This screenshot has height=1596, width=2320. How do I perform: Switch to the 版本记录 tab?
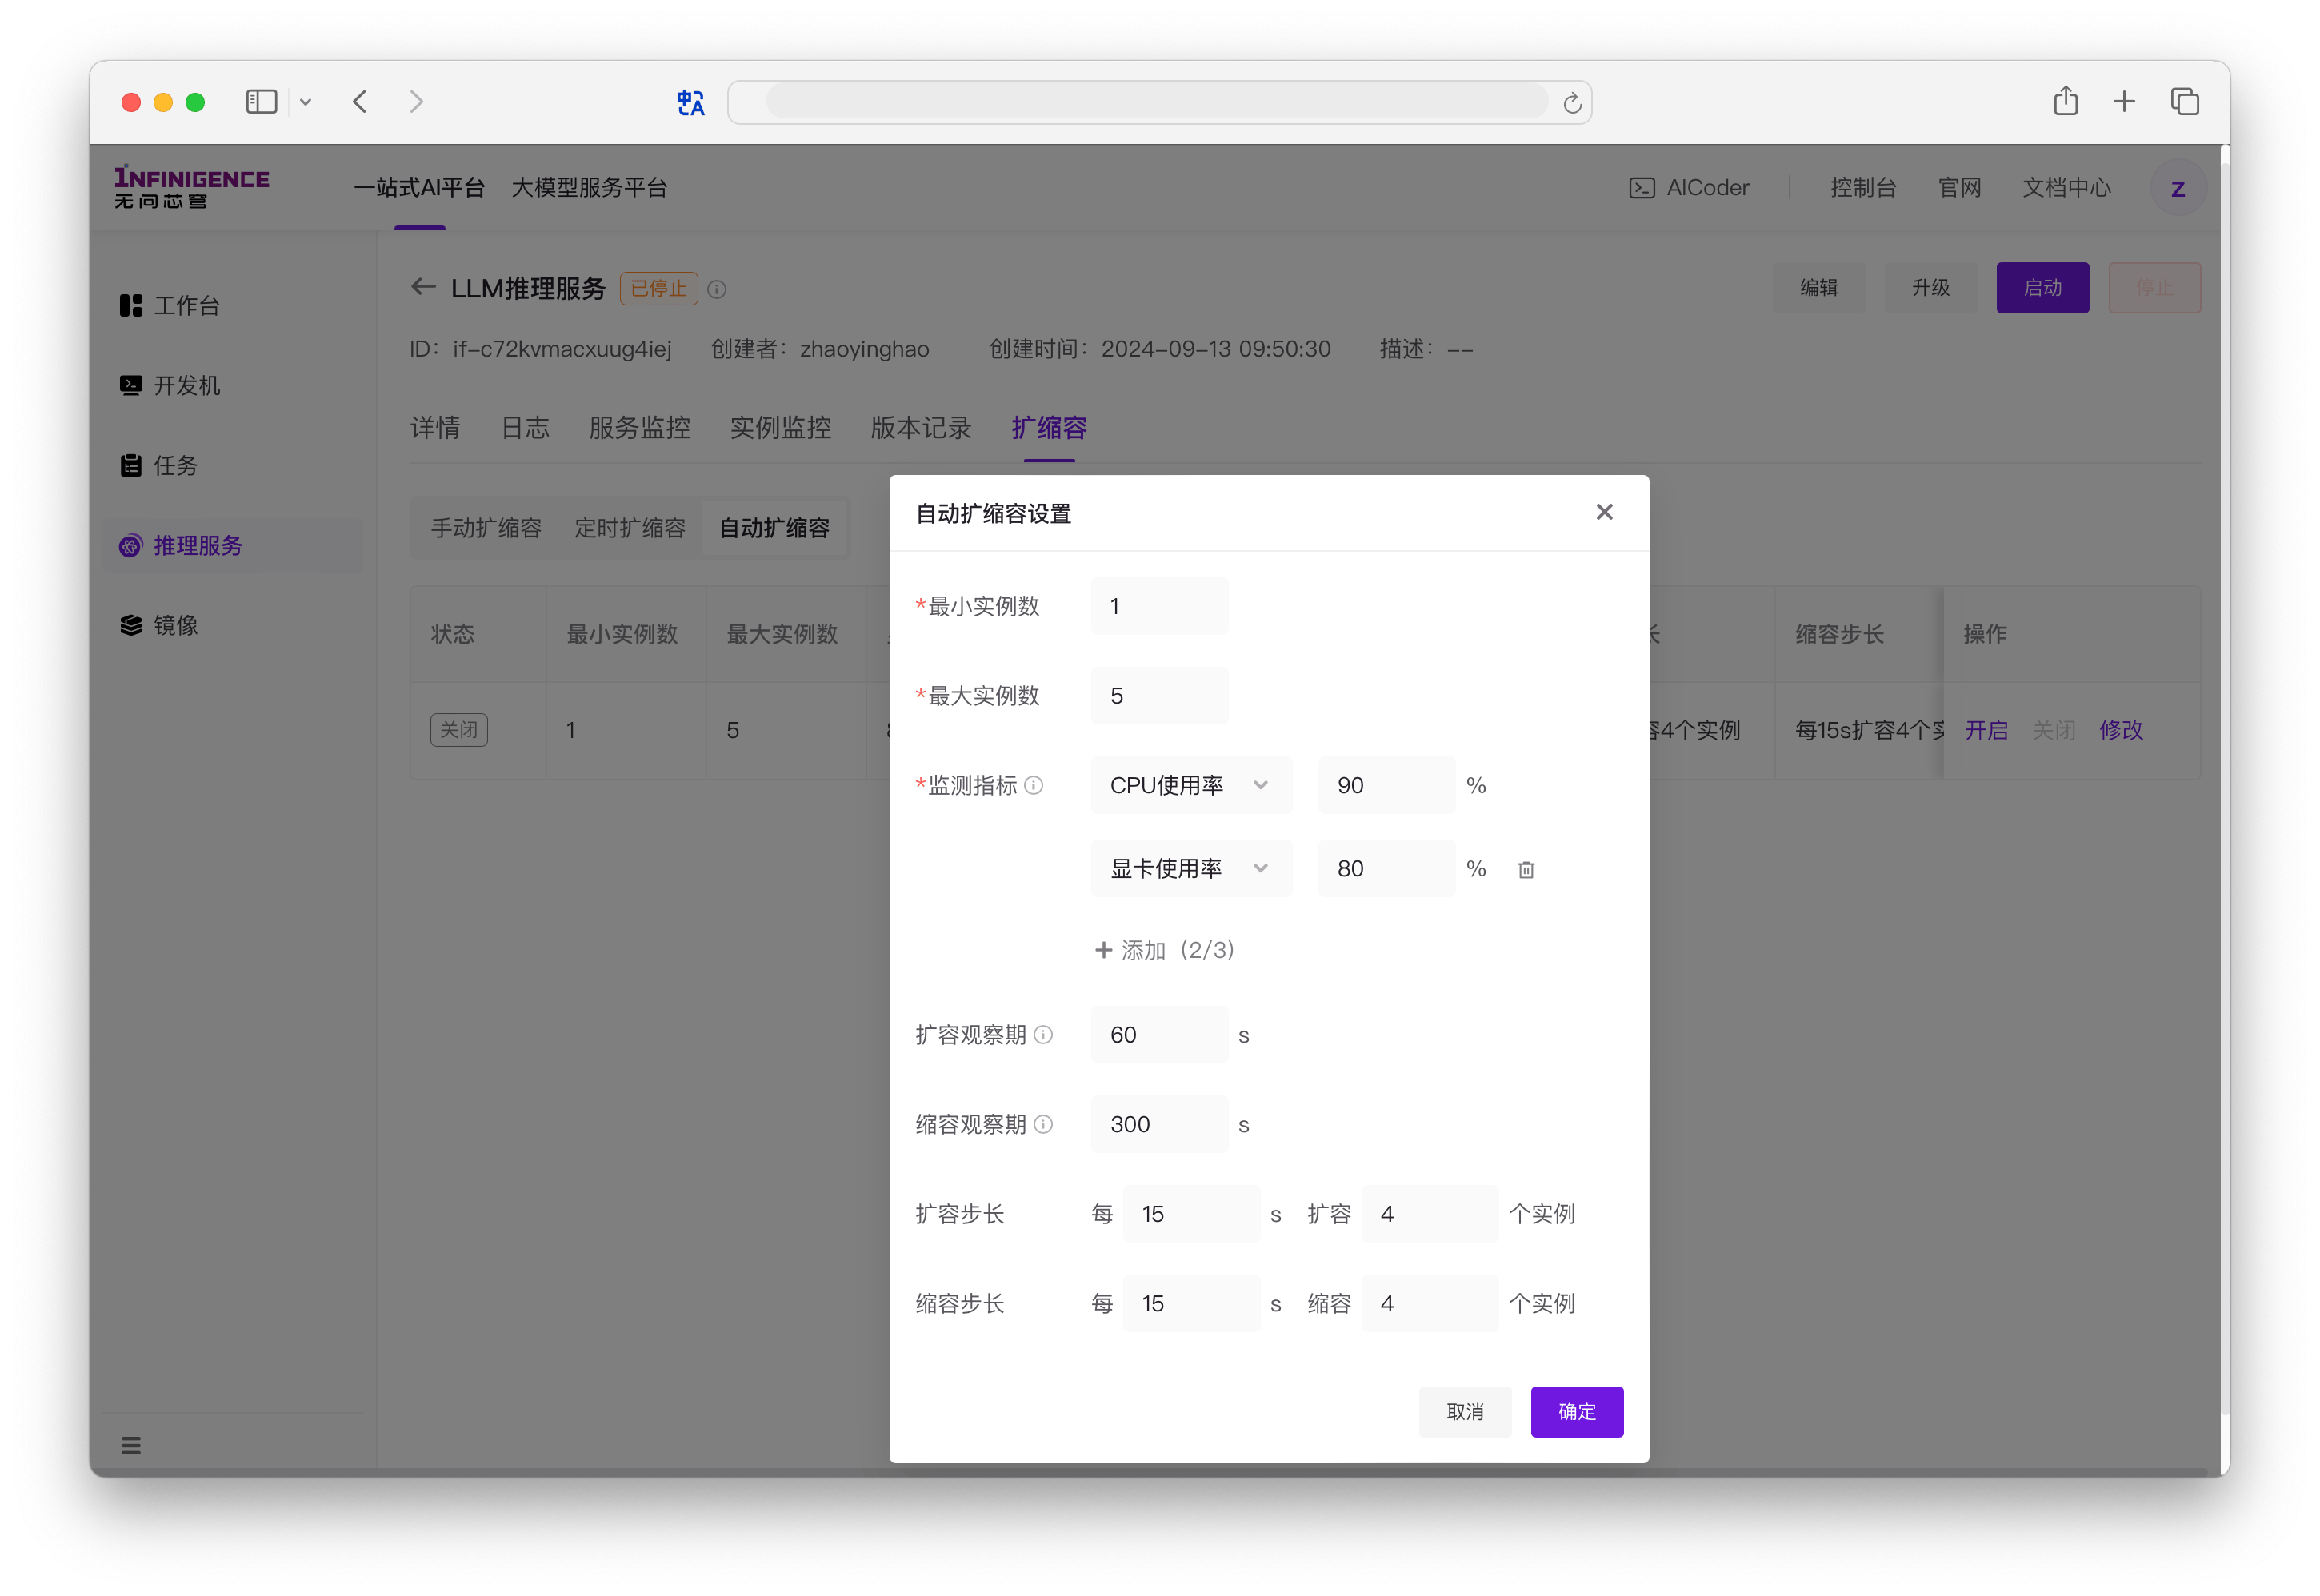(x=920, y=428)
